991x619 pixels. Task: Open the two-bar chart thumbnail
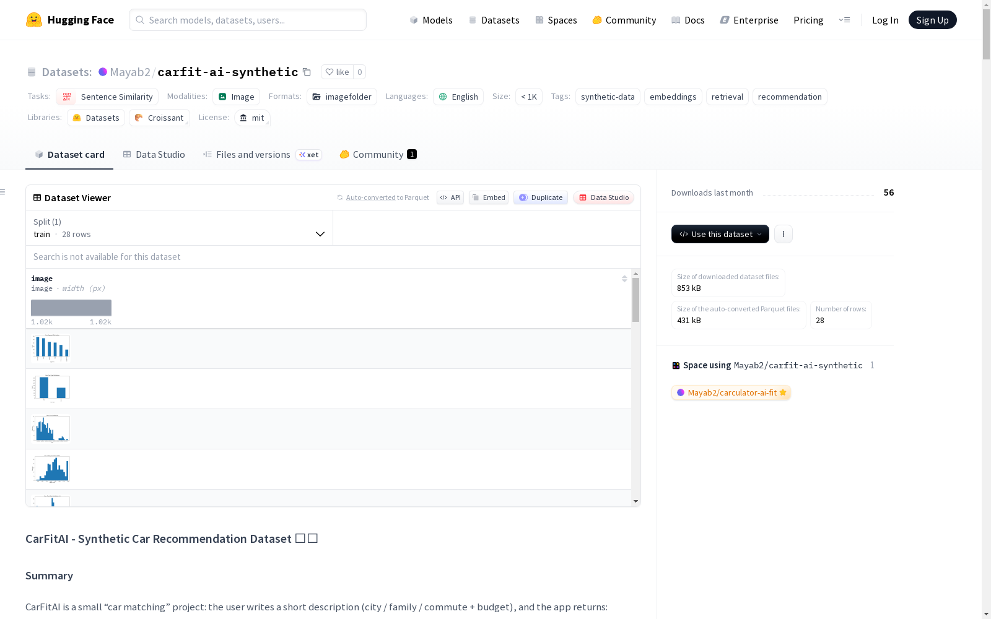51,389
